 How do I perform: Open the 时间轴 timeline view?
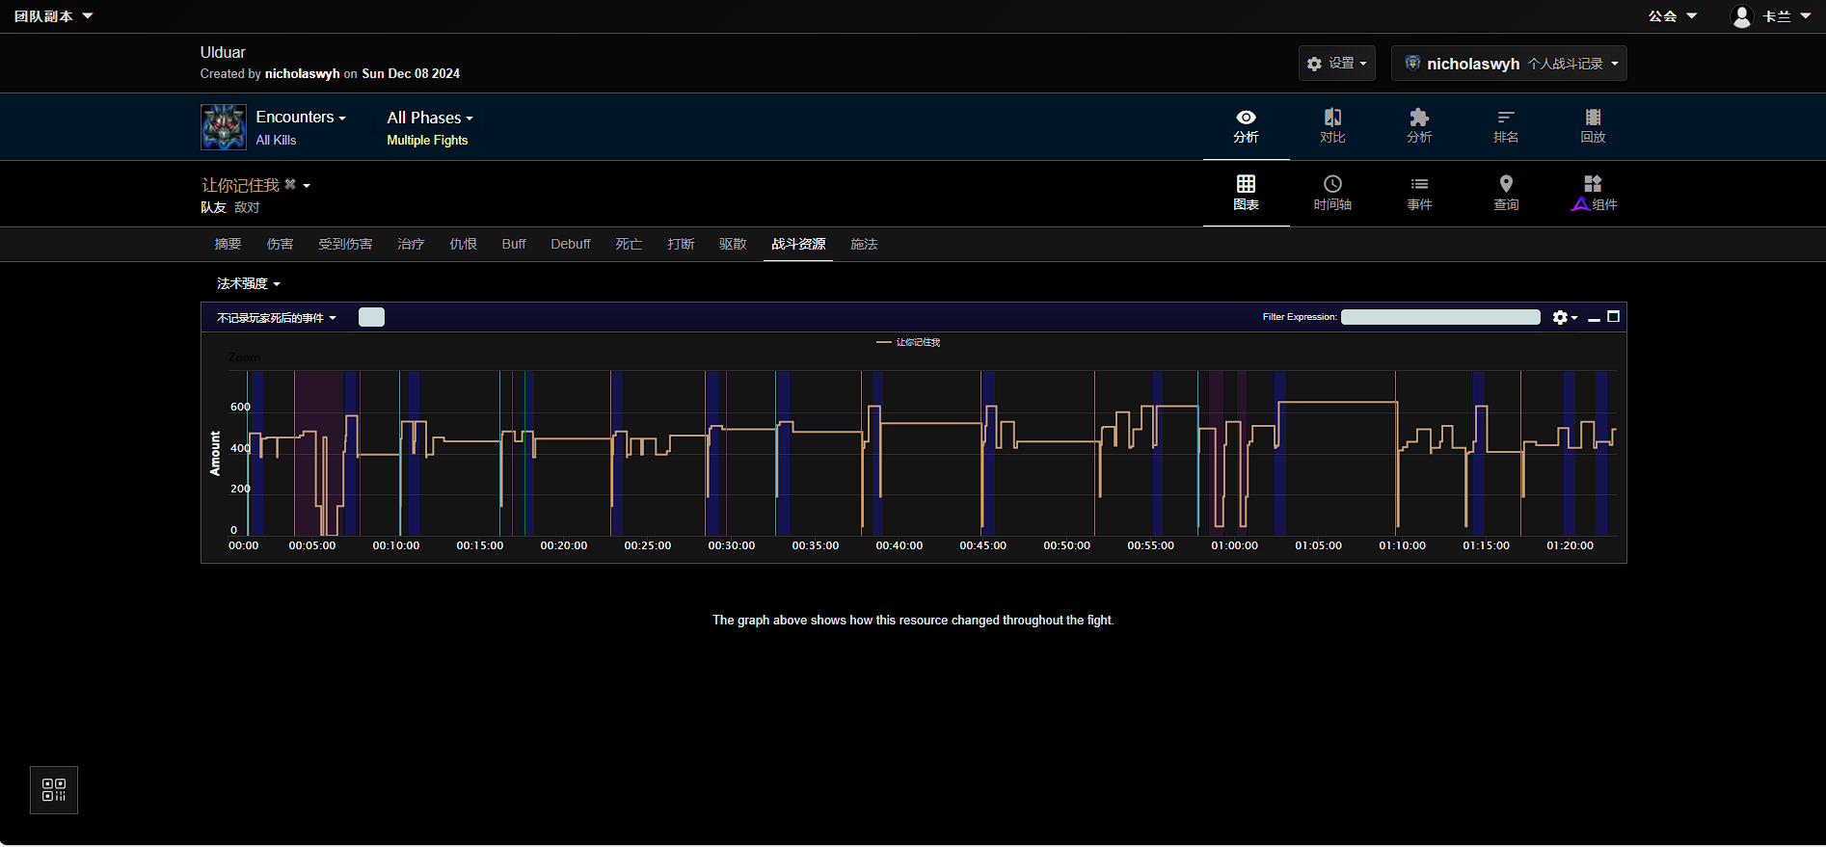click(x=1333, y=194)
